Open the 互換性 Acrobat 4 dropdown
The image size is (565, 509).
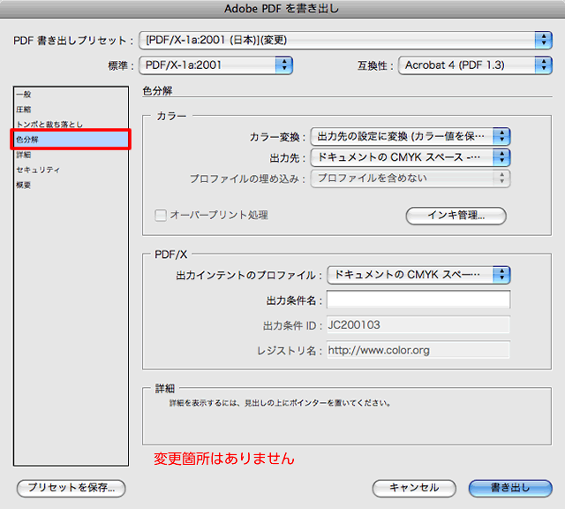point(475,65)
